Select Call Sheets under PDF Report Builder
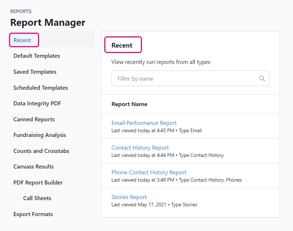Viewport: 293px width, 231px height. click(37, 198)
